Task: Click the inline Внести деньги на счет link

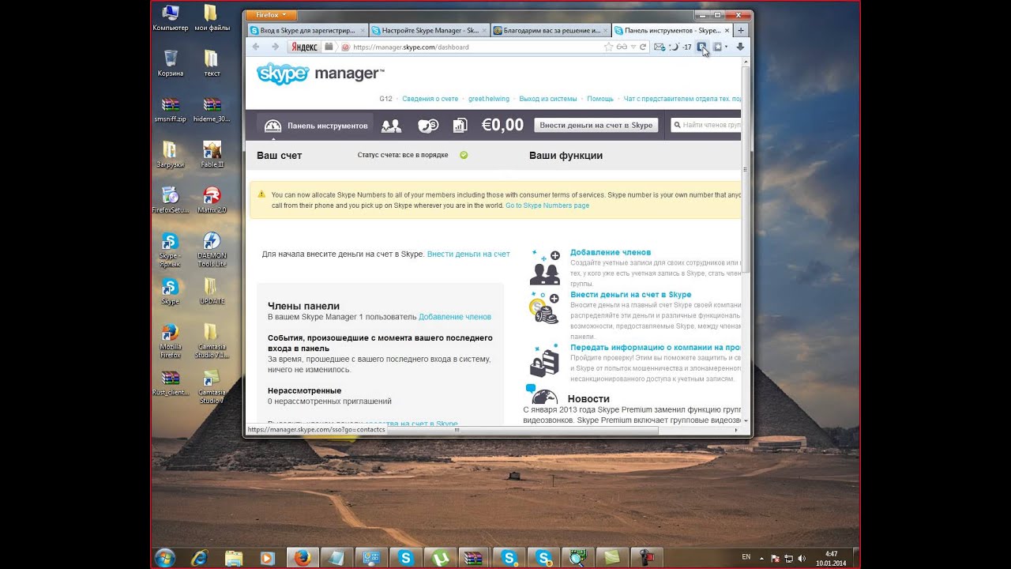Action: click(468, 254)
